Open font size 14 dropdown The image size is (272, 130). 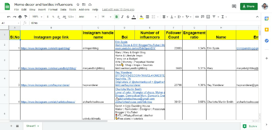click(x=106, y=17)
